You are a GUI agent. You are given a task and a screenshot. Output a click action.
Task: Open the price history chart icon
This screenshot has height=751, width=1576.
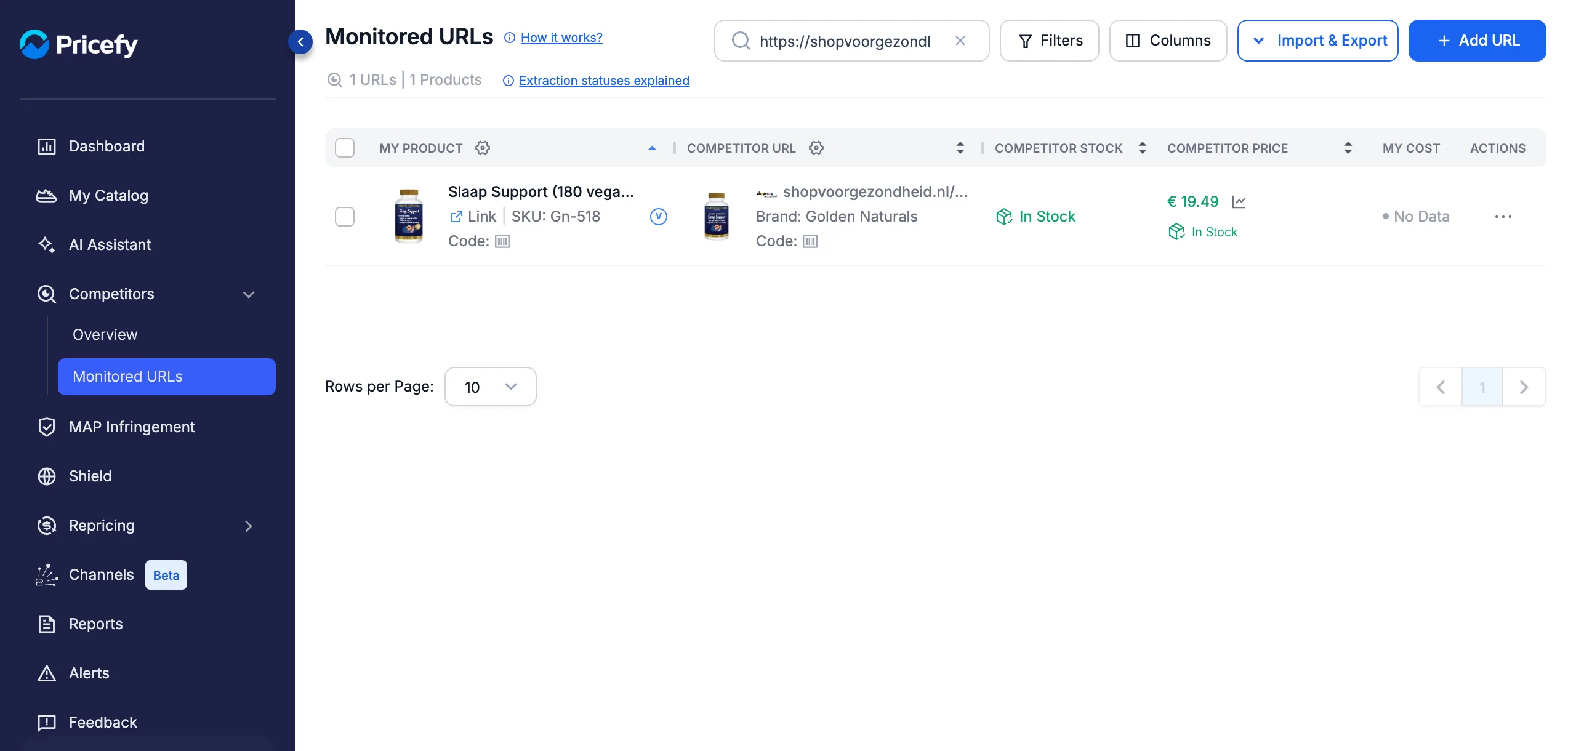(1239, 202)
